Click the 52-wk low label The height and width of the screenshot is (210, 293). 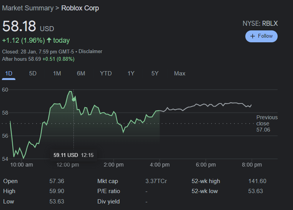pos(205,191)
